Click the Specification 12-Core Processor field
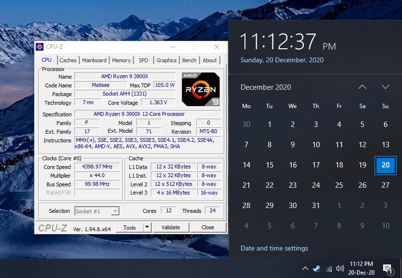 tap(148, 114)
